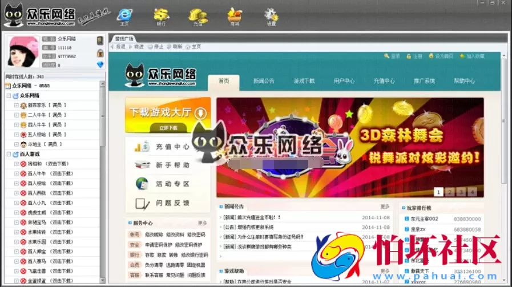
Task: Click the 刷新 refresh button in browser bar
Action: click(x=175, y=47)
